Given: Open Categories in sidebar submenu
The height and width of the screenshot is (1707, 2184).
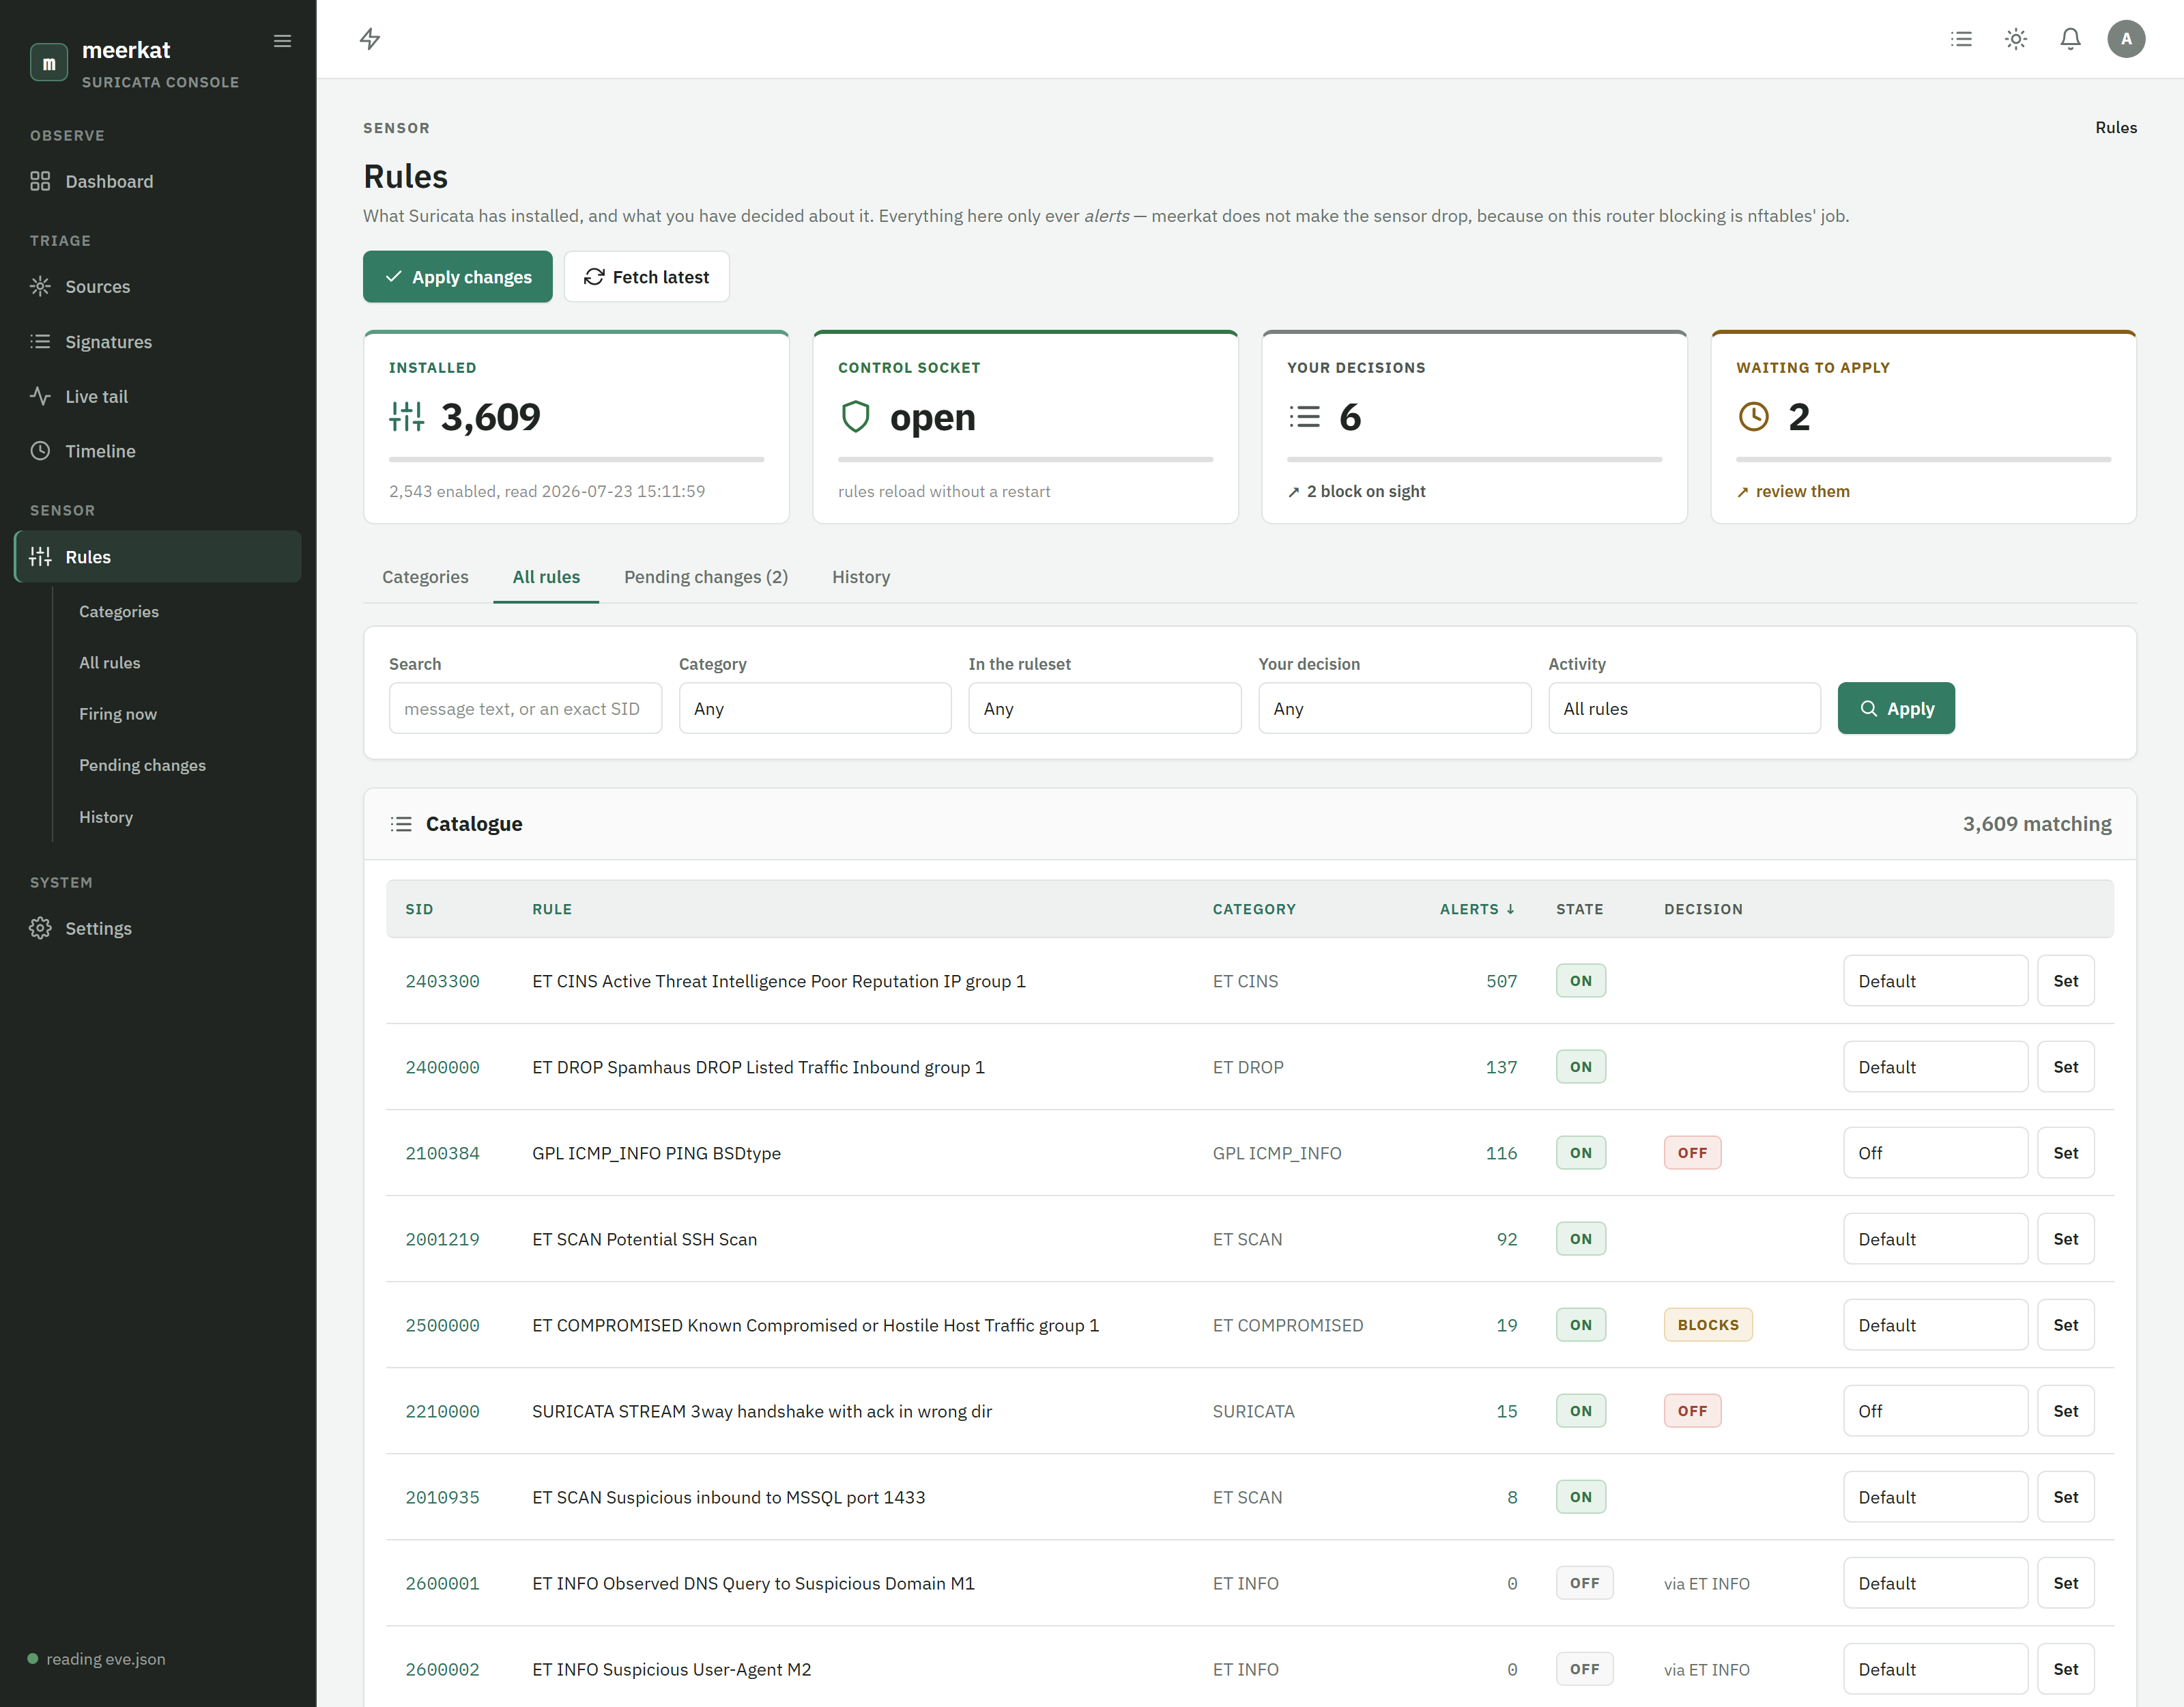Looking at the screenshot, I should pyautogui.click(x=119, y=611).
